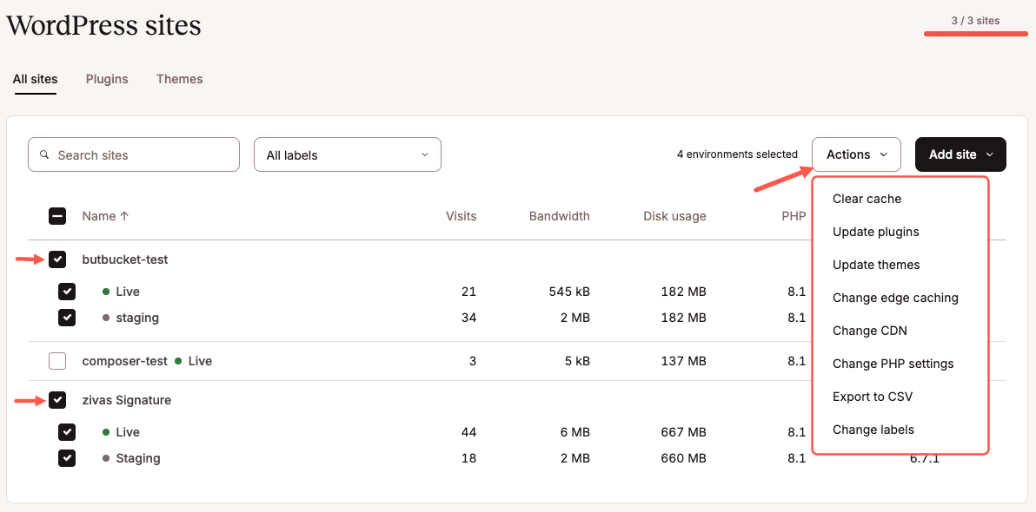Uncheck the select-all checkbox in the table header
The width and height of the screenshot is (1036, 512).
click(x=56, y=216)
